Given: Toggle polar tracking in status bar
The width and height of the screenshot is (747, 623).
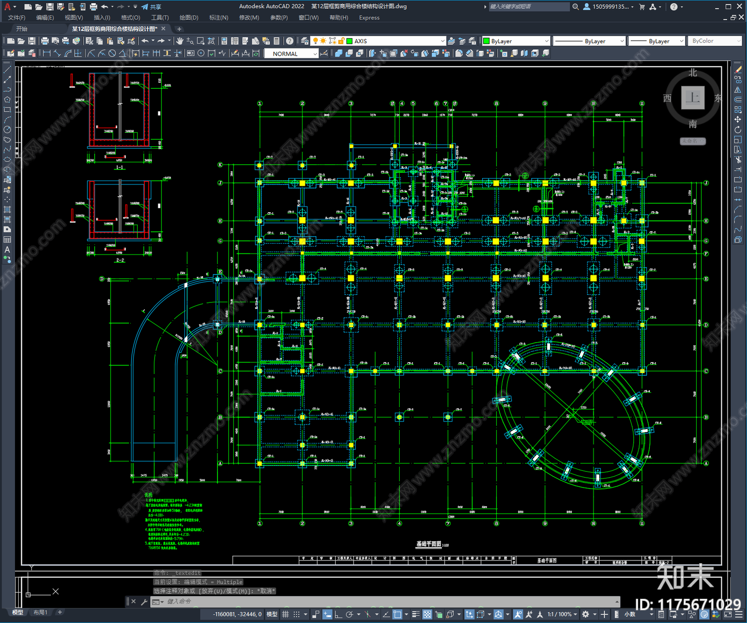Looking at the screenshot, I should [349, 614].
